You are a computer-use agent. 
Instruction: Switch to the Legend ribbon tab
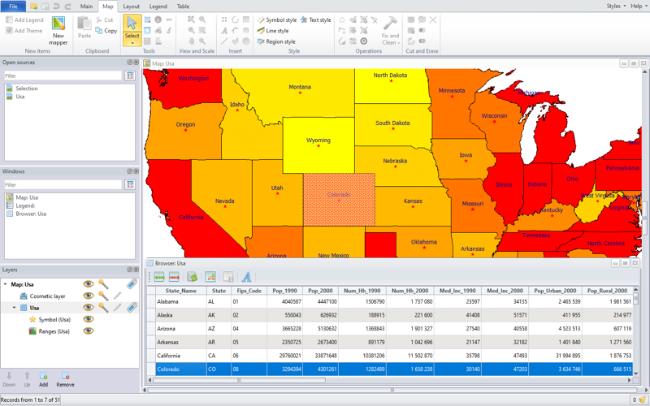pos(158,6)
